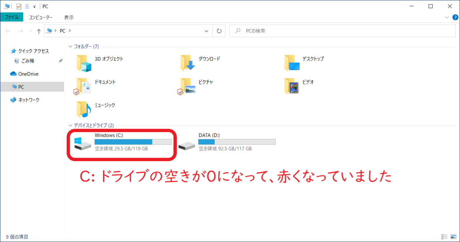The height and width of the screenshot is (242, 460).
Task: Click the Windows (C:) capacity bar
Action: click(132, 142)
